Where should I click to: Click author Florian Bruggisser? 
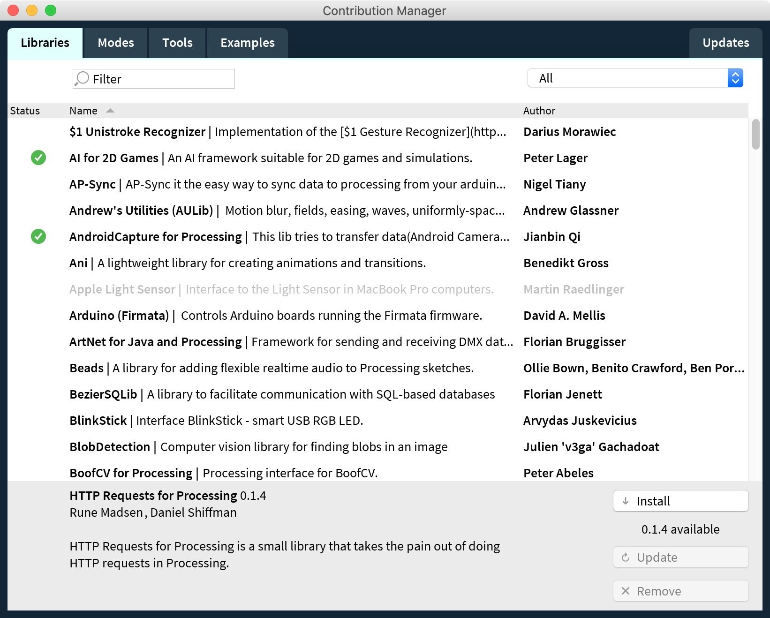click(574, 342)
